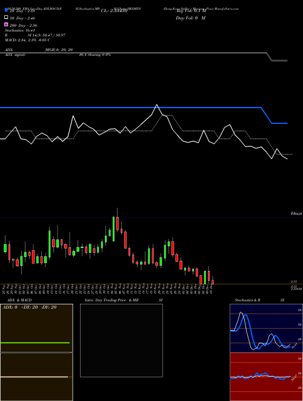303x401 pixels.
Task: Click the 'MACD: 2.34, 2.39, -0.05 C' line
Action: coord(27,40)
